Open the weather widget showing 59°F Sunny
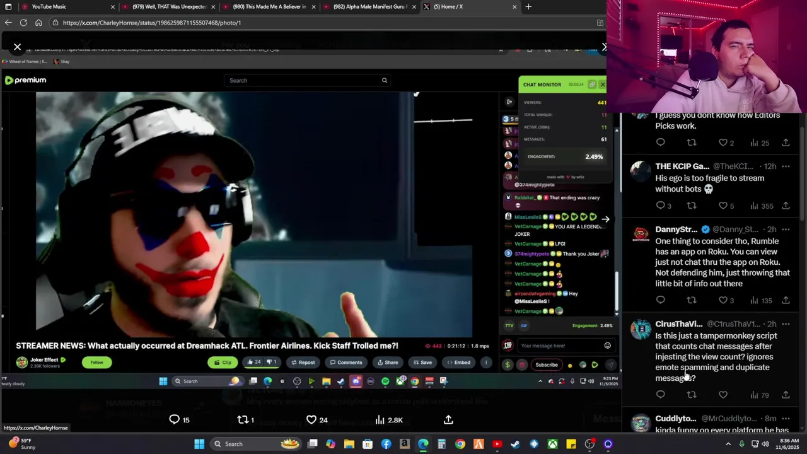 point(21,444)
